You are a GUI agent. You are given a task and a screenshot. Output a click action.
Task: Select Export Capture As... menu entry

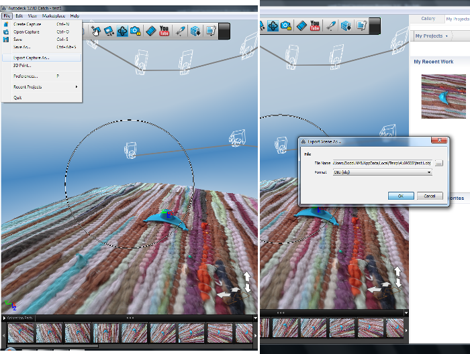click(x=42, y=58)
